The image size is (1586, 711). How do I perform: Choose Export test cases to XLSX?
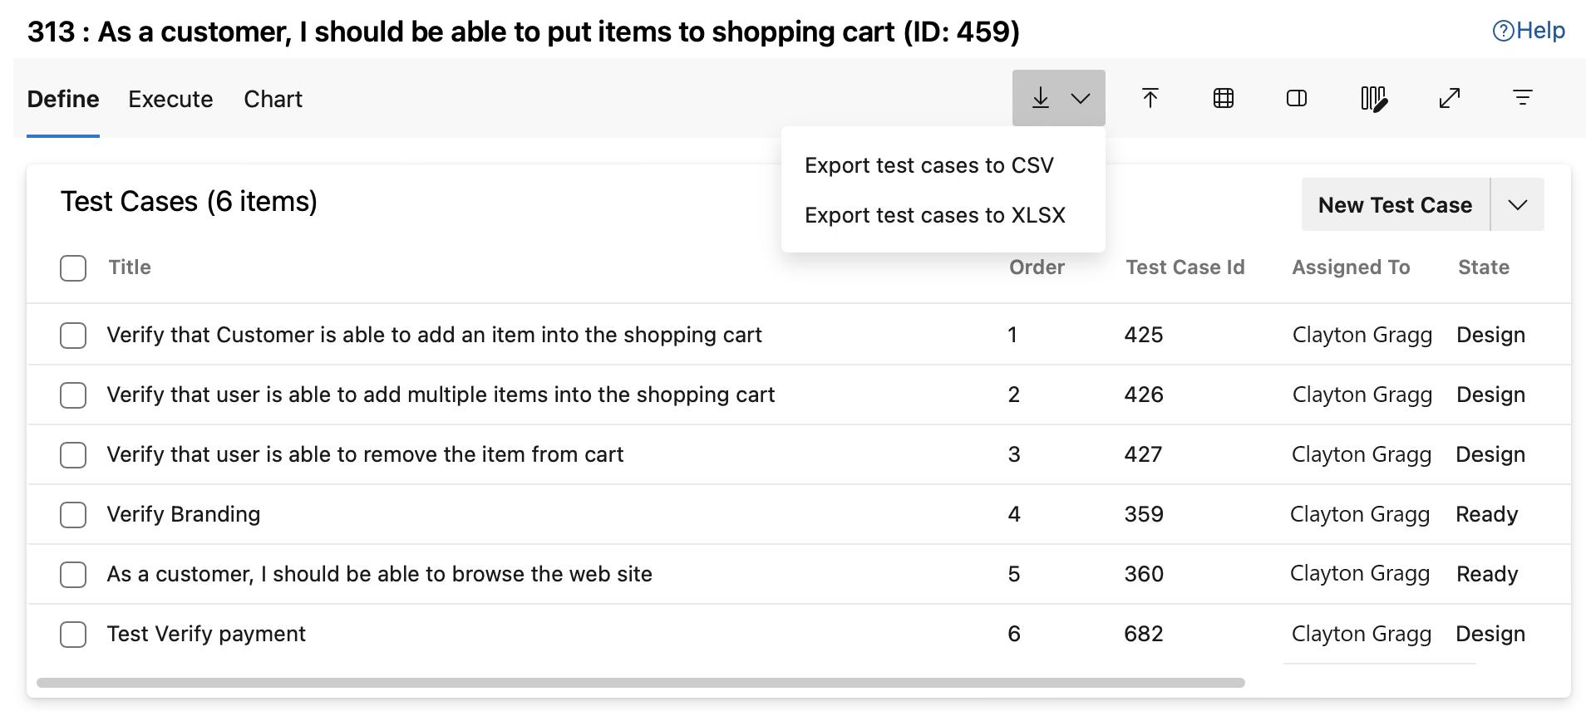(x=934, y=214)
